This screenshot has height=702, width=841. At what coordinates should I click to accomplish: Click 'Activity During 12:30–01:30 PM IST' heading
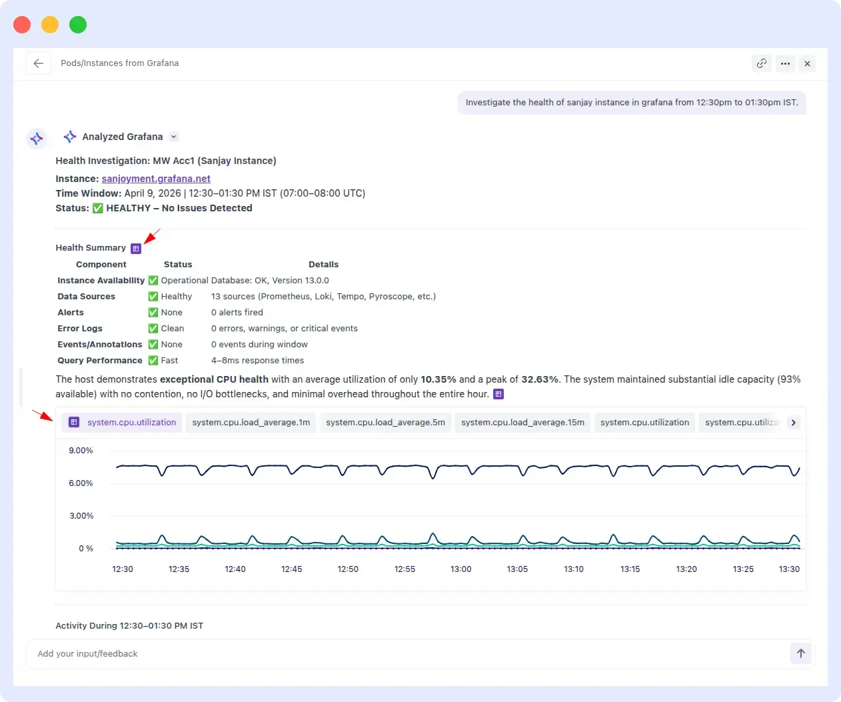pyautogui.click(x=129, y=626)
